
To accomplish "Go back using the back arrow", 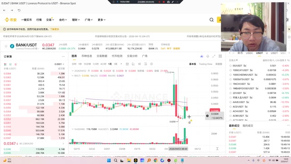I will pos(5,10).
